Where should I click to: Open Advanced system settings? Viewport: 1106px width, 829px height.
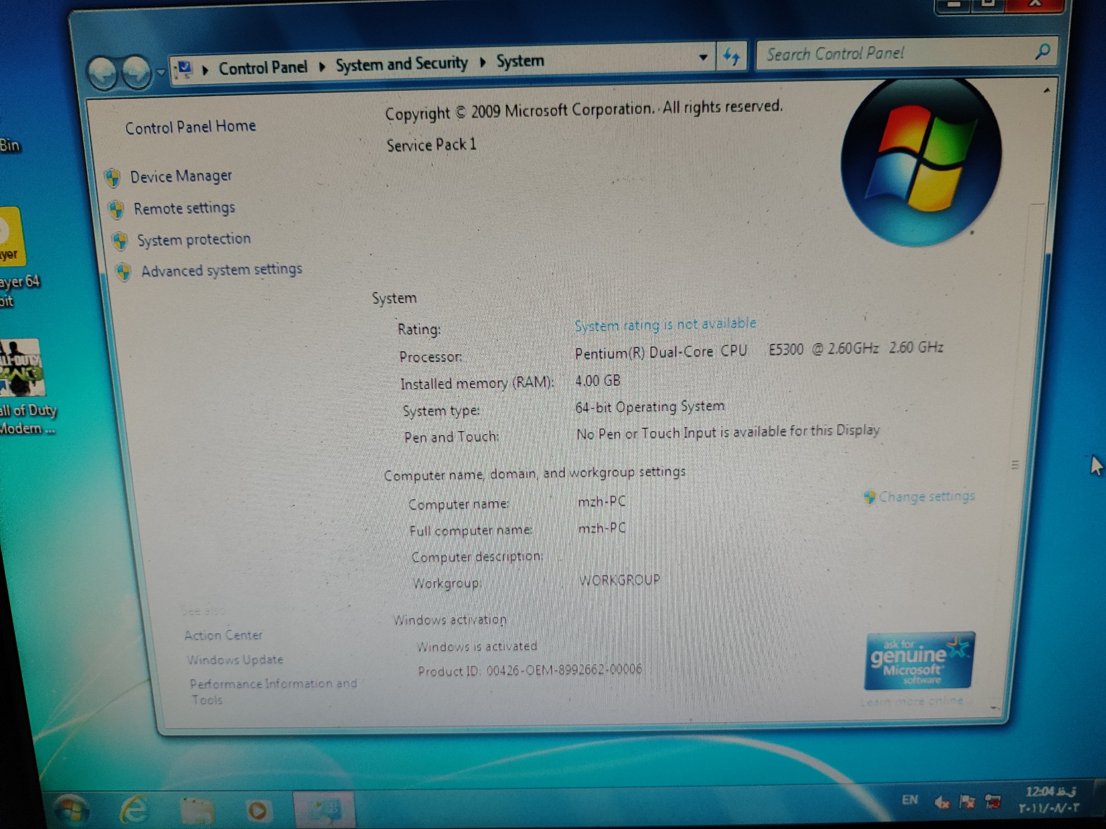[222, 270]
